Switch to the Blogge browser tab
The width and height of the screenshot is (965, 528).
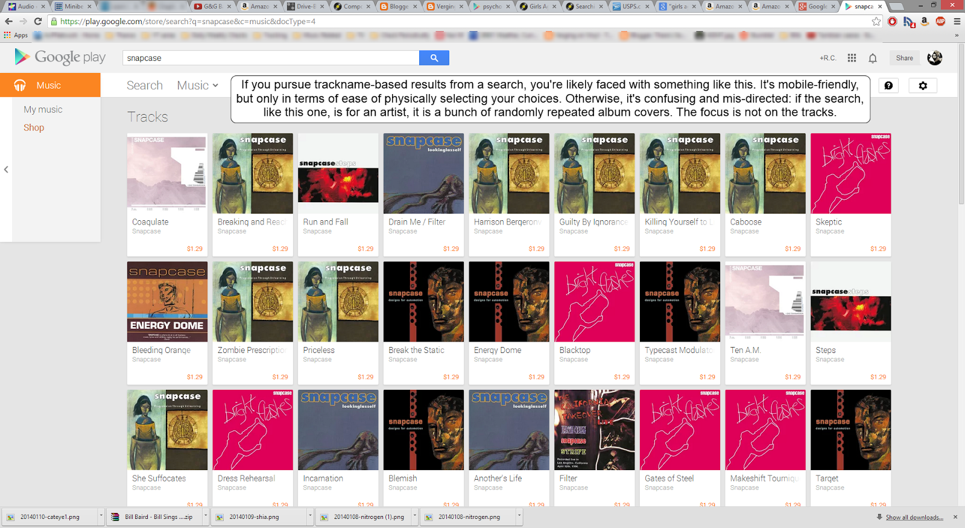(399, 7)
